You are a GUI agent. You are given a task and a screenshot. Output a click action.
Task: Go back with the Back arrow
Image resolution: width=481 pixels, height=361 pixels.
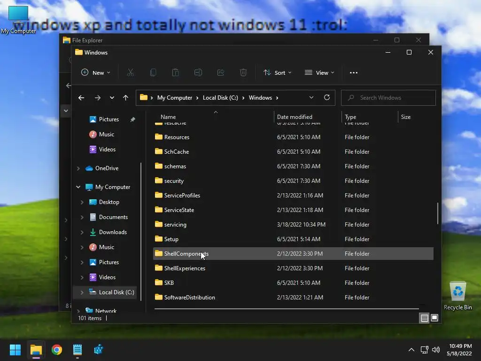[81, 98]
